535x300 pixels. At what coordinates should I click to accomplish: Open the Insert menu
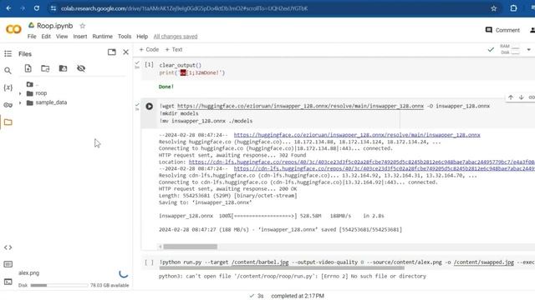[x=80, y=37]
